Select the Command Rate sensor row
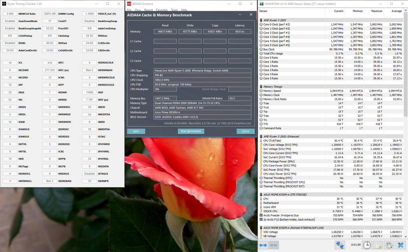Image resolution: width=408 pixels, height=252 pixels. [x=331, y=128]
